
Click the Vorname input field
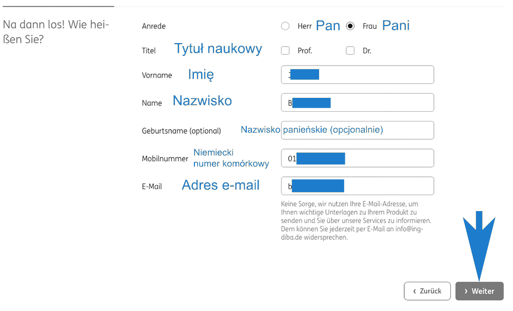click(x=358, y=74)
